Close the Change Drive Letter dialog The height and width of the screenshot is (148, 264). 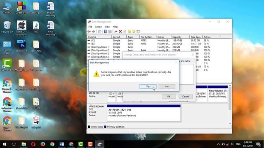coord(193,55)
